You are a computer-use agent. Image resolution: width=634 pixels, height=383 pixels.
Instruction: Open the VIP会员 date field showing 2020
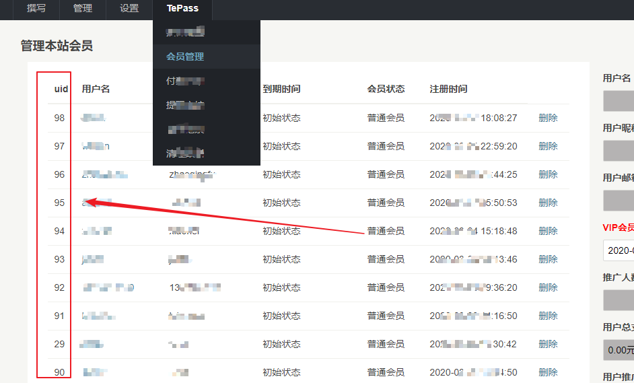[619, 250]
